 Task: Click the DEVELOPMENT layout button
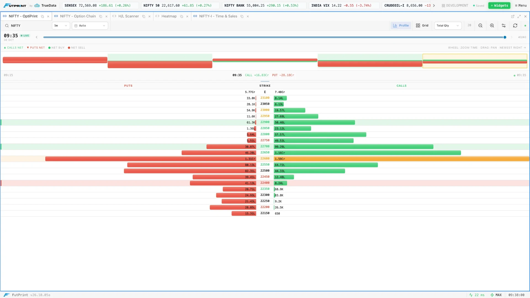[455, 6]
